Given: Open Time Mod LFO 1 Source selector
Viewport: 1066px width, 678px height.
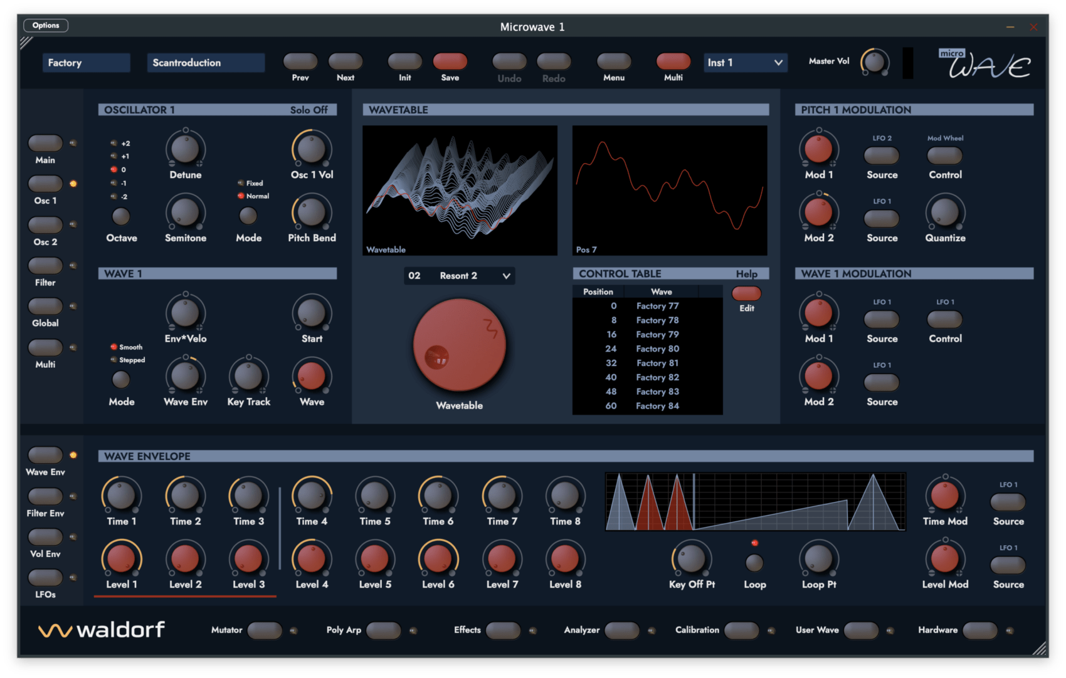Looking at the screenshot, I should [x=1008, y=502].
